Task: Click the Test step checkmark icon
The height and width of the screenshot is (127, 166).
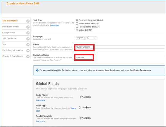Action: (28, 45)
